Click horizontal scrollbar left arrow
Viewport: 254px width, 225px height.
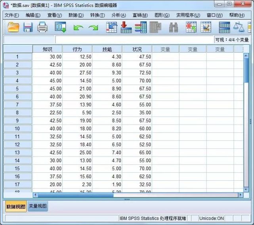(35, 195)
